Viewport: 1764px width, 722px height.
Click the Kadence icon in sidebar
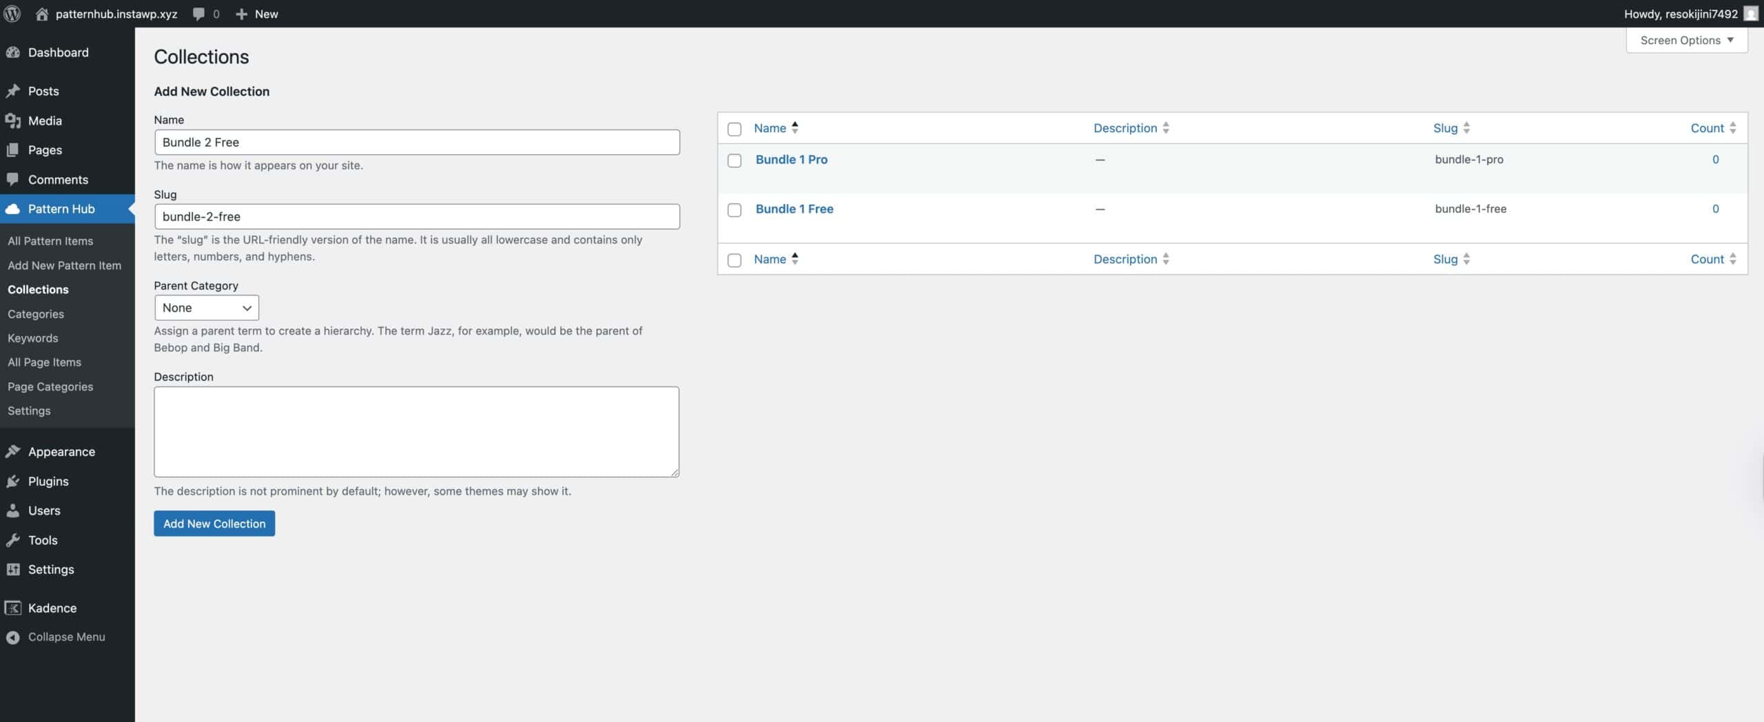click(x=13, y=608)
